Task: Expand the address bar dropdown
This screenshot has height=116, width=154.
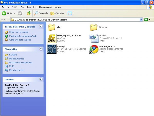Action: (x=141, y=20)
